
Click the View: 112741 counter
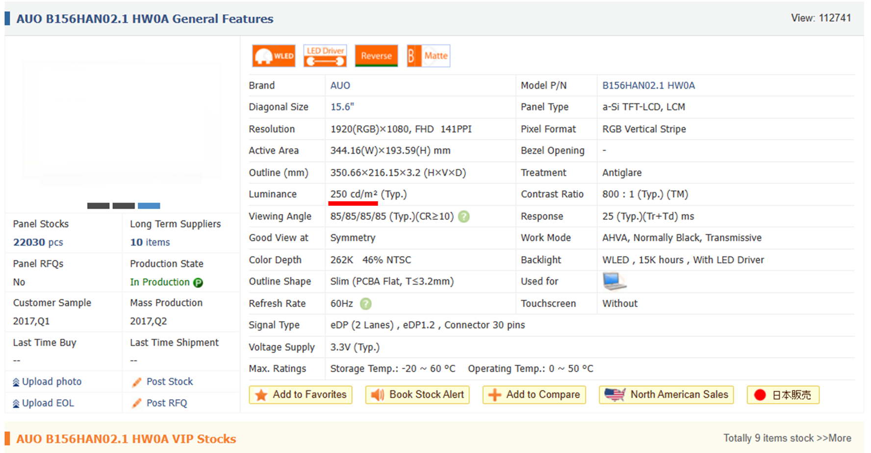click(821, 18)
